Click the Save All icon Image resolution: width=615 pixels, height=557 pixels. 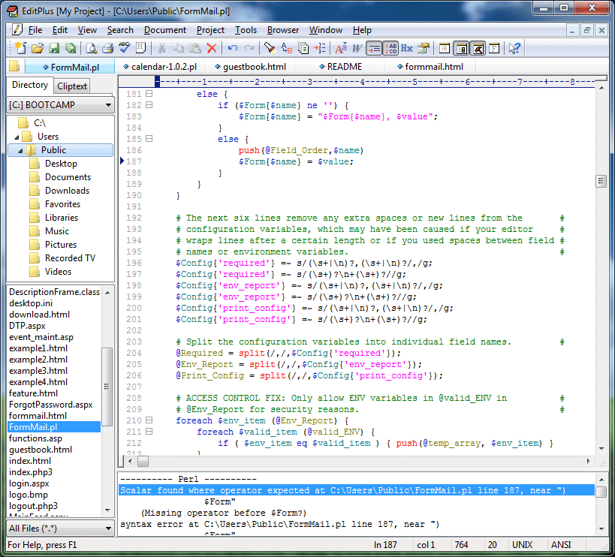click(x=71, y=48)
